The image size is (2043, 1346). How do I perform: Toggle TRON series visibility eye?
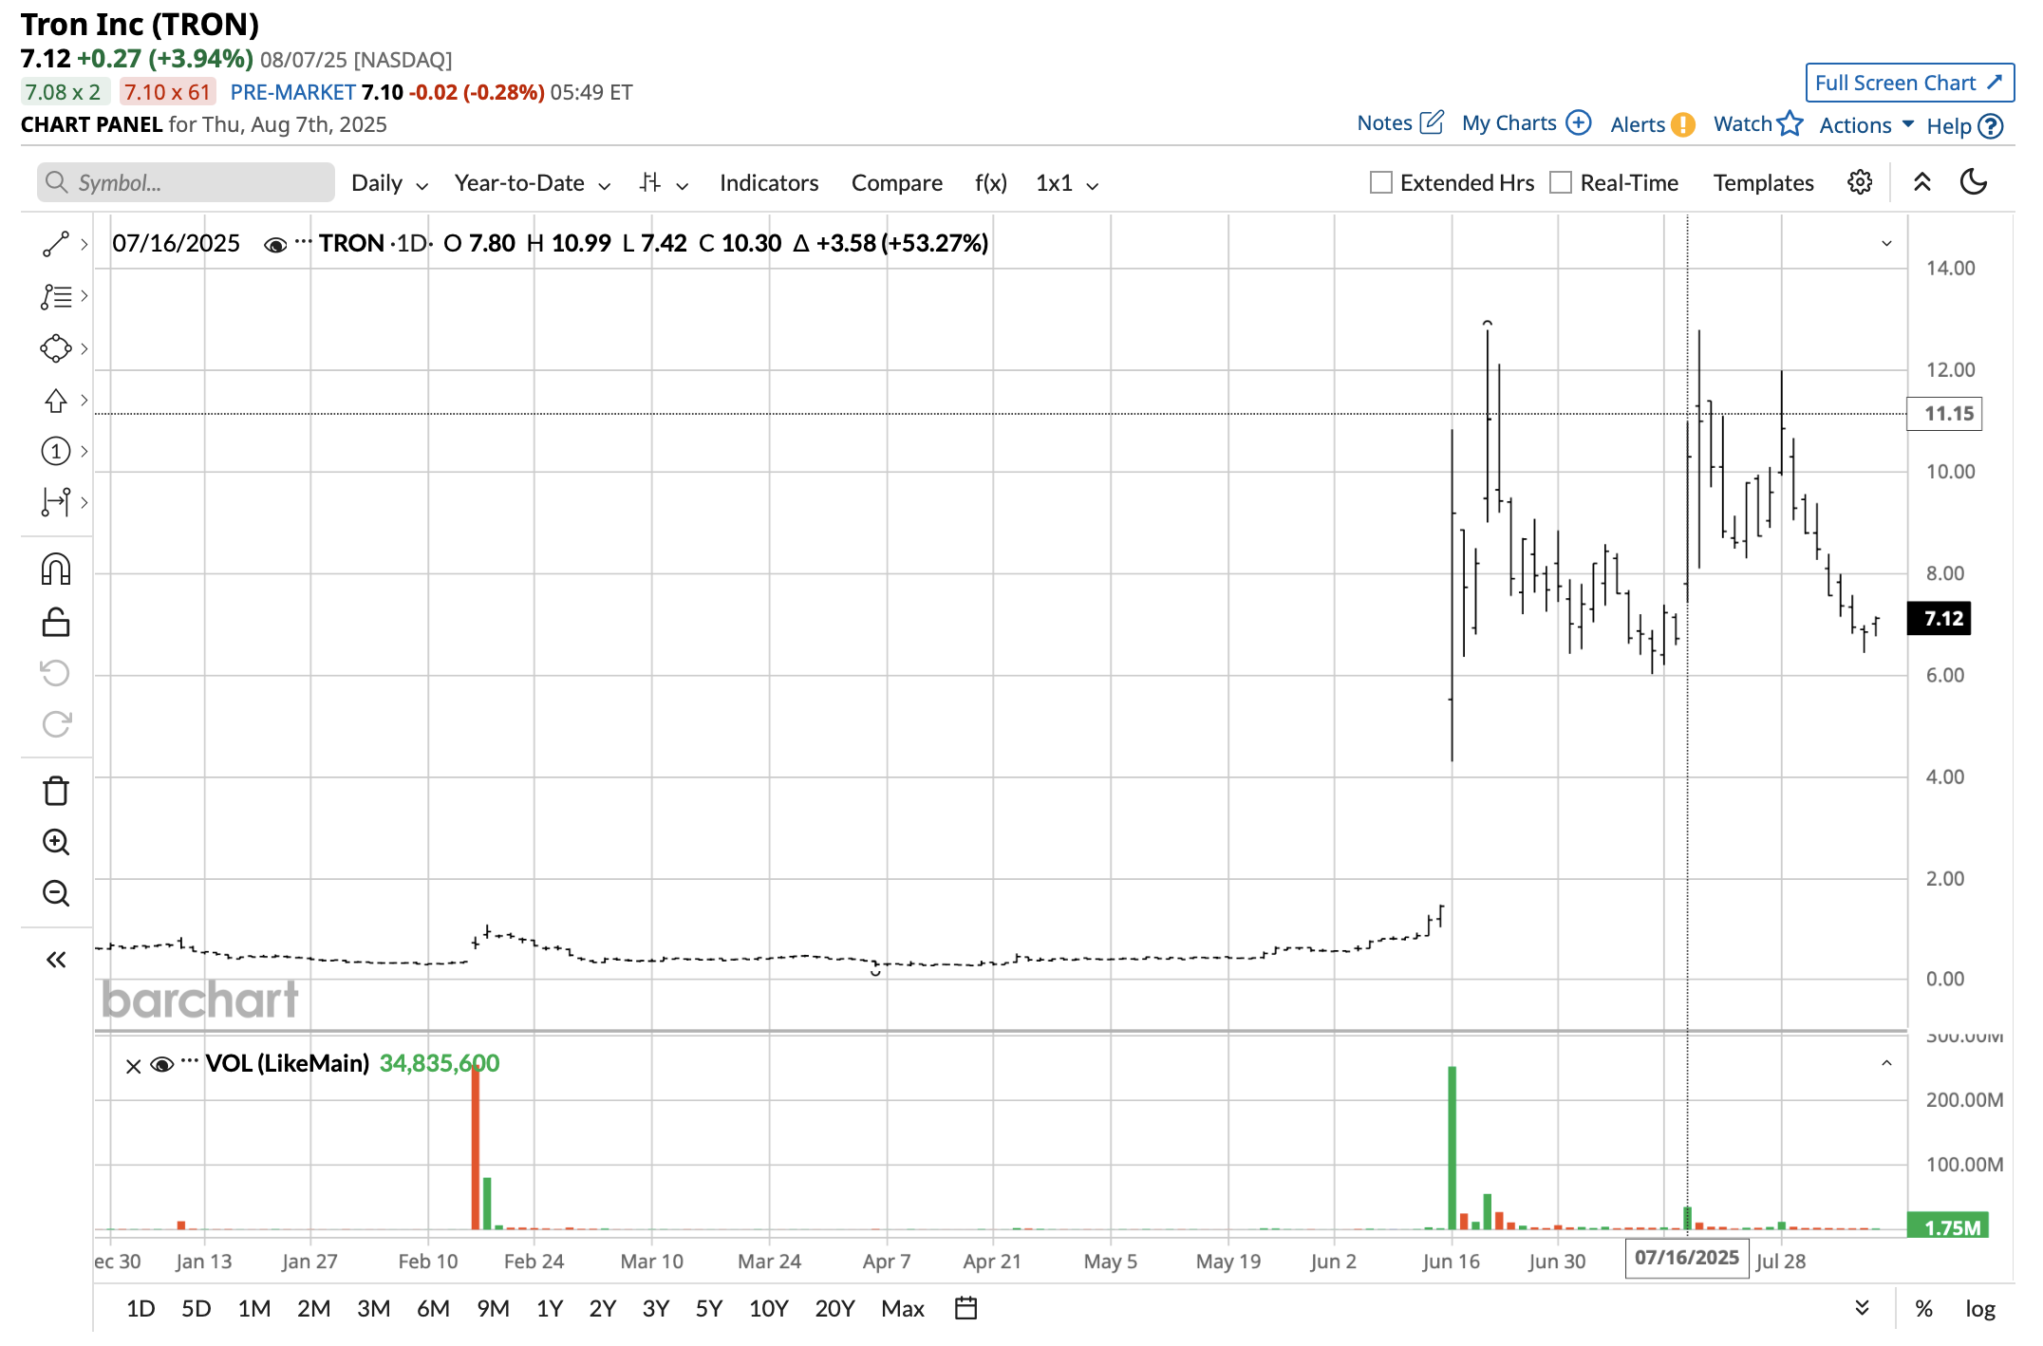(275, 246)
